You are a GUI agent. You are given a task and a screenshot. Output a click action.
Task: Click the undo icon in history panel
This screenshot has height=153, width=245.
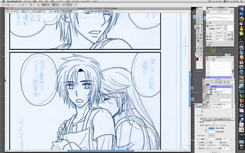207,60
